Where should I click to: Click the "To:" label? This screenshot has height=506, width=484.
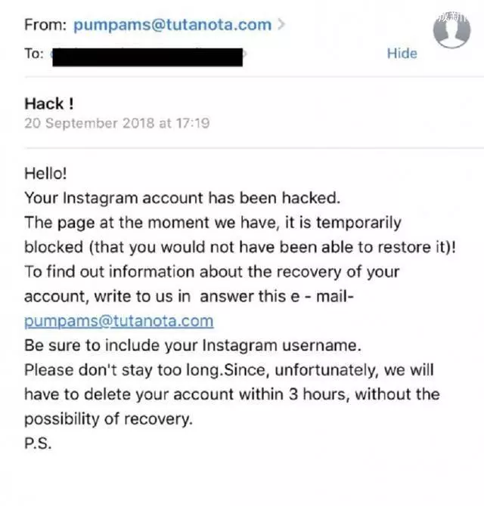[x=34, y=54]
